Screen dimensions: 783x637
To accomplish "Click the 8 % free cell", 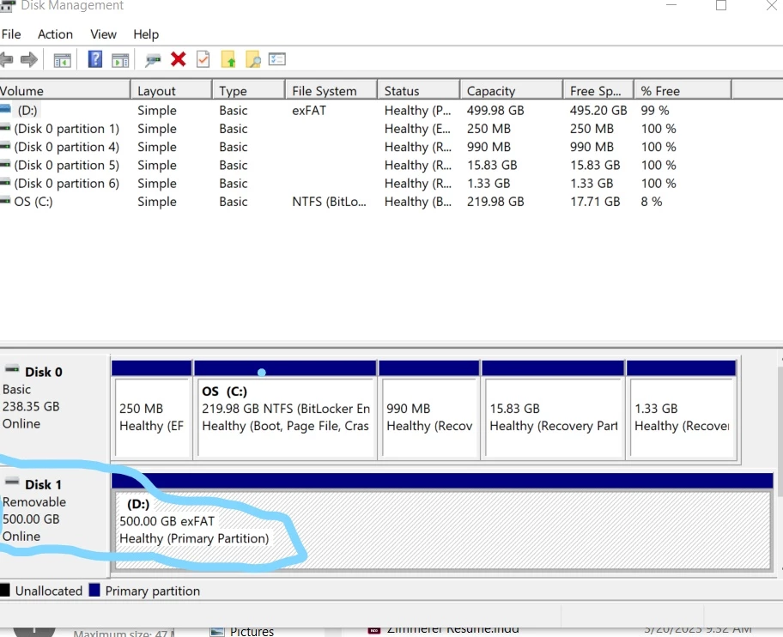I will (x=652, y=202).
